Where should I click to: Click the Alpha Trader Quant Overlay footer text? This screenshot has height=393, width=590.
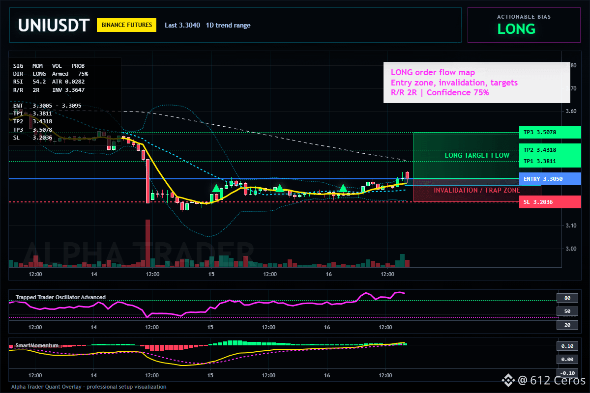(88, 387)
